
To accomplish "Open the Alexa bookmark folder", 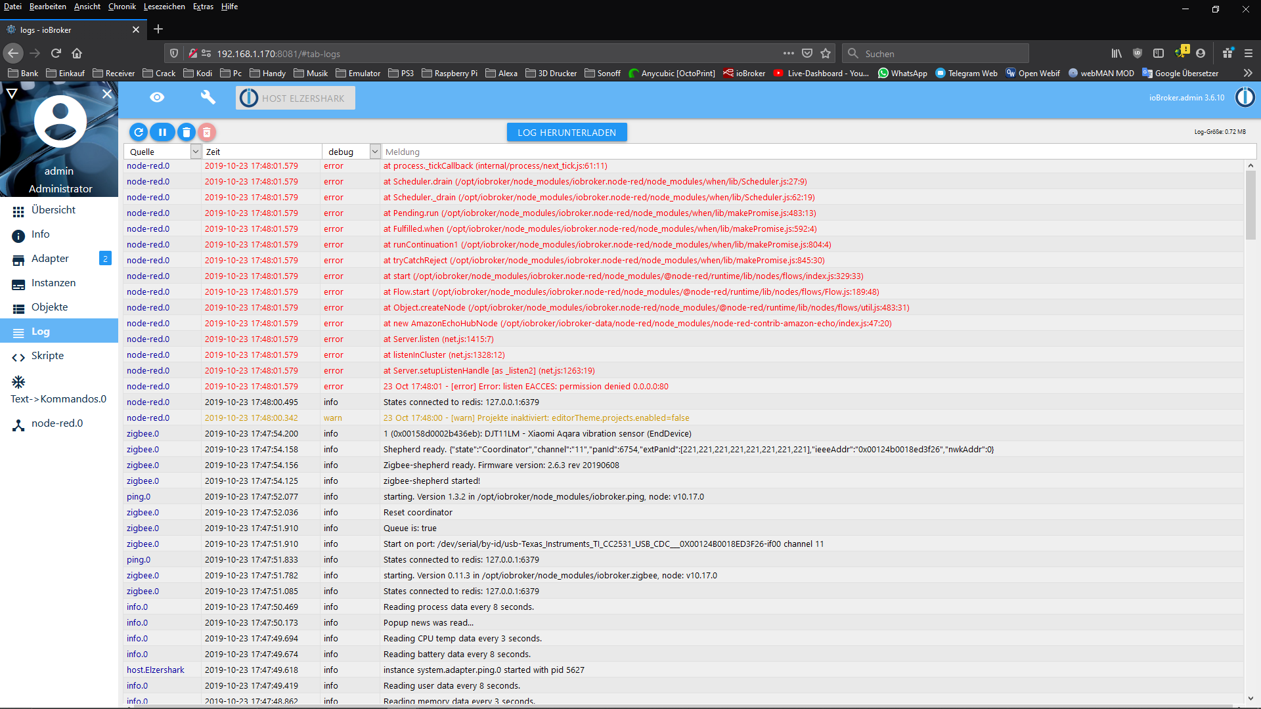I will tap(502, 73).
